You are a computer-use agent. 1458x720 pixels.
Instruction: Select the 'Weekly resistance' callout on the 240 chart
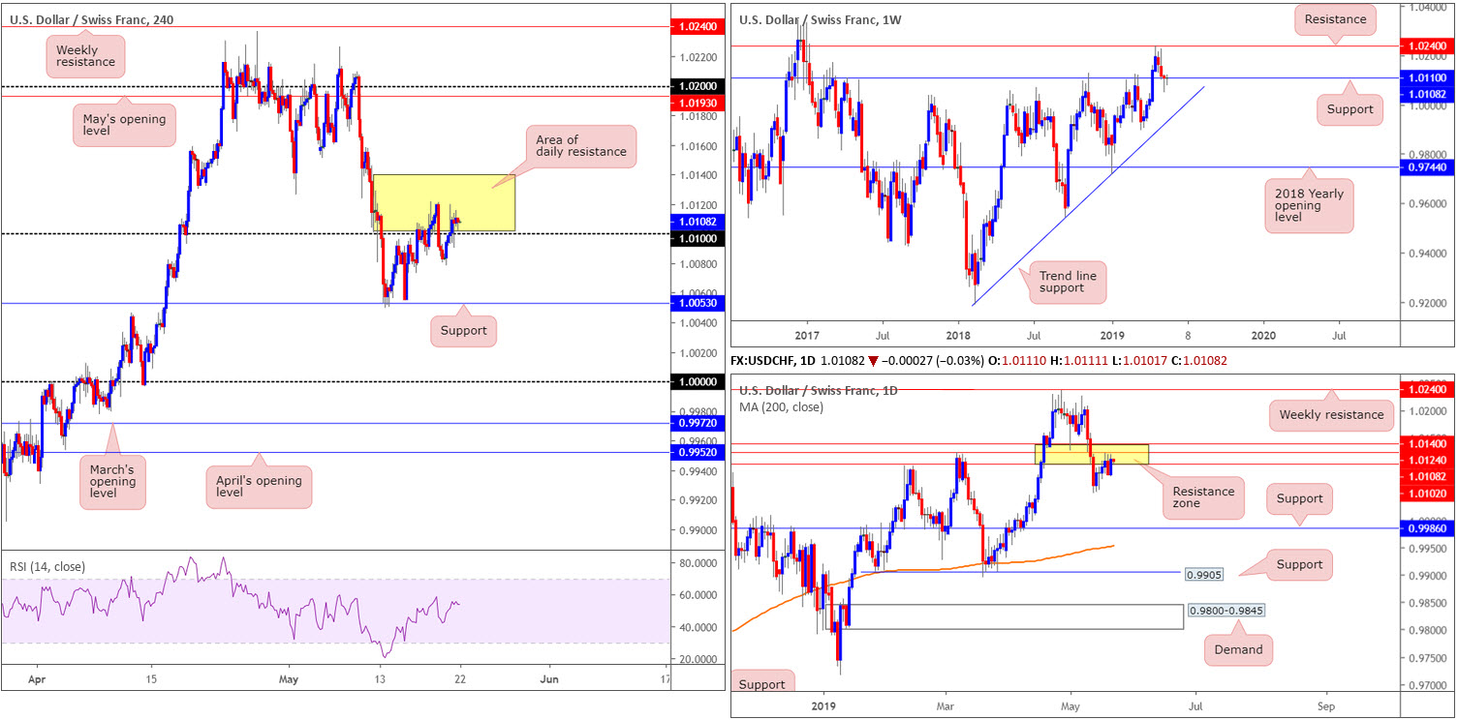click(x=85, y=55)
